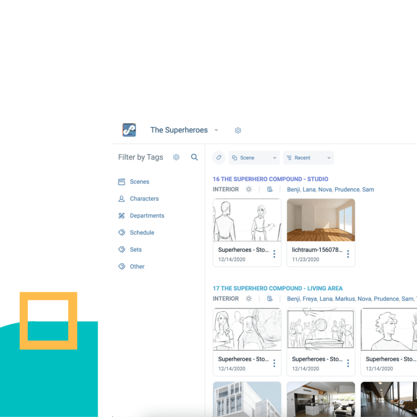Click the project logo icon
The image size is (417, 417).
click(x=129, y=130)
